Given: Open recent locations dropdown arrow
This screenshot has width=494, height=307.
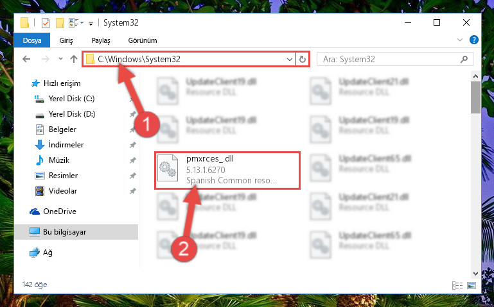Looking at the screenshot, I should click(x=60, y=59).
